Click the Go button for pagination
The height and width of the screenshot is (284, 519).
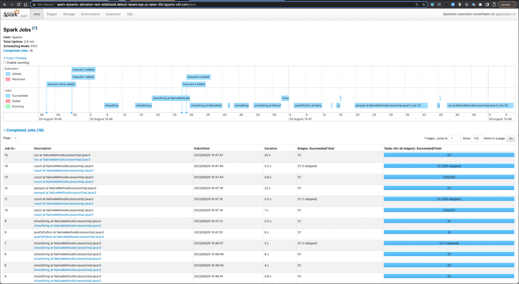[511, 138]
